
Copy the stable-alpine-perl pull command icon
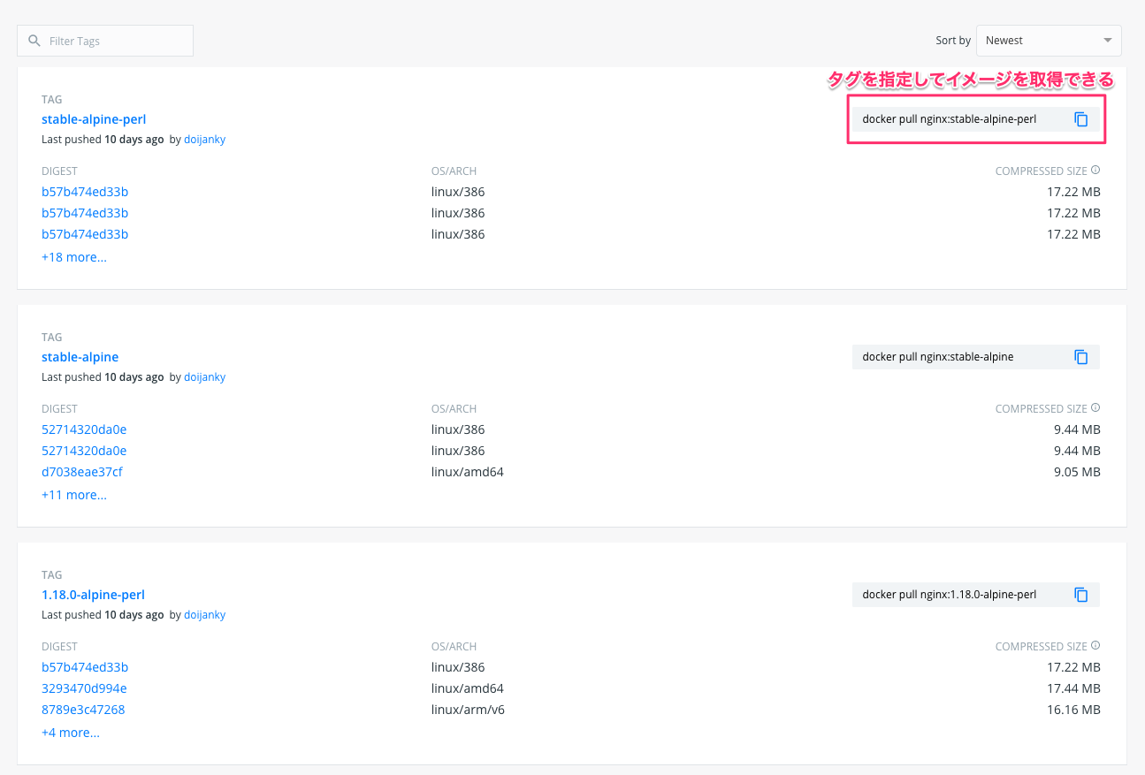[x=1080, y=119]
